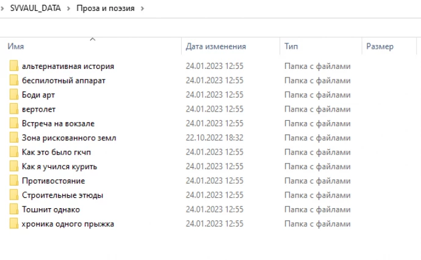
Task: Click Проза и поэзия breadcrumb segment
Action: click(x=106, y=9)
